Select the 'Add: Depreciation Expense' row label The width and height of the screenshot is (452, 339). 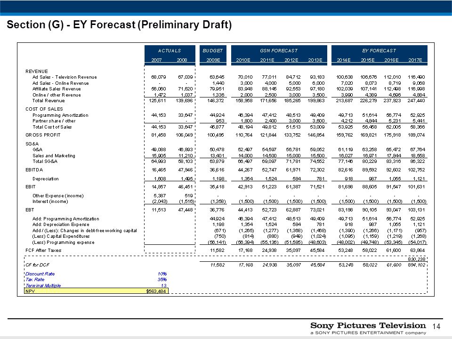pyautogui.click(x=61, y=225)
